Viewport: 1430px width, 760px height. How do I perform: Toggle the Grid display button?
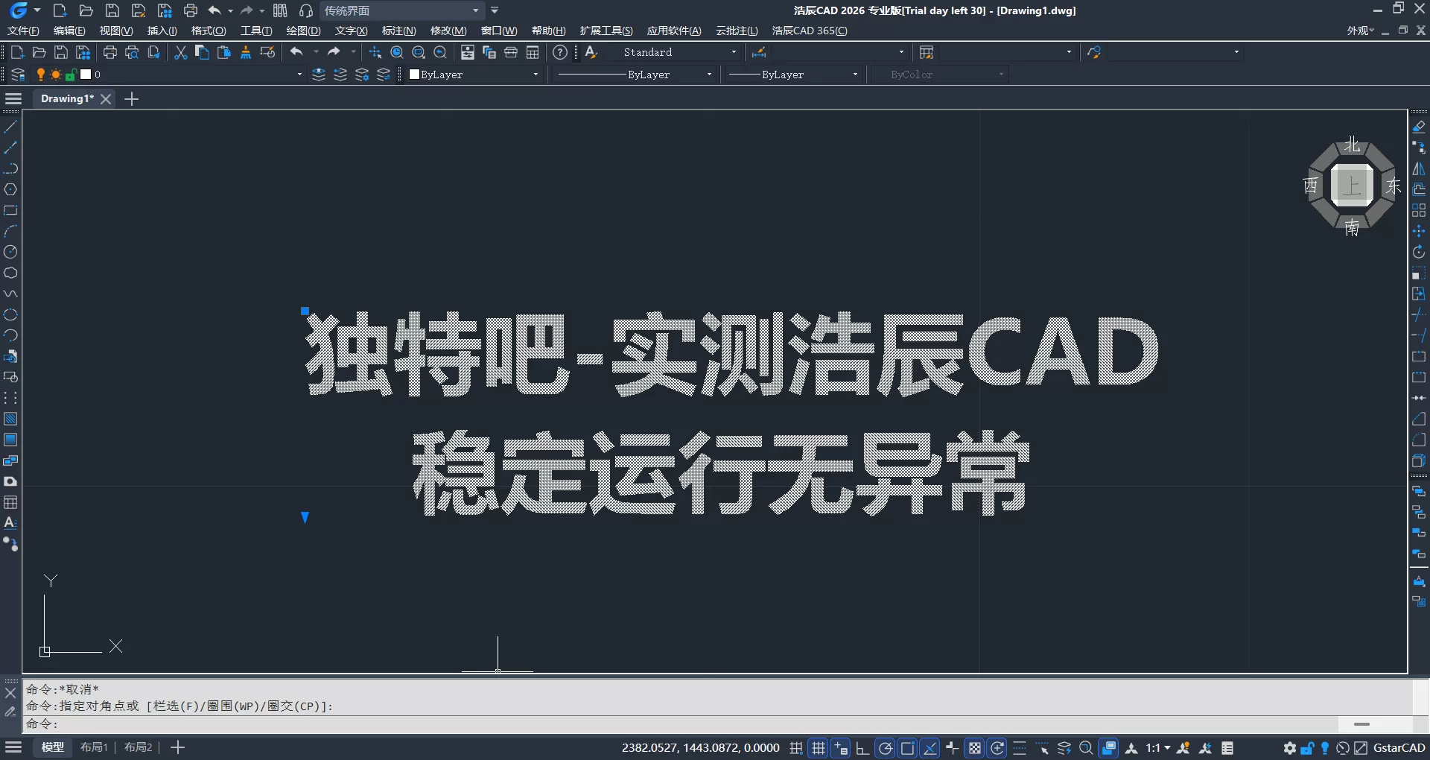(817, 748)
